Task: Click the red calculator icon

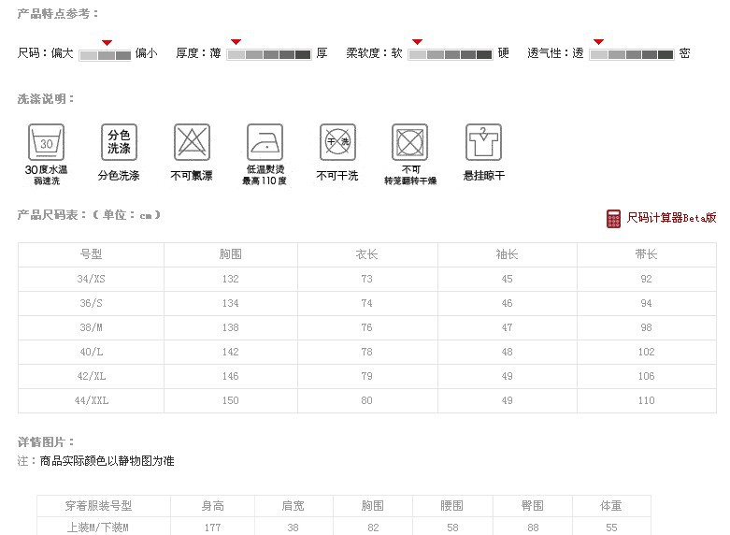Action: [x=614, y=218]
